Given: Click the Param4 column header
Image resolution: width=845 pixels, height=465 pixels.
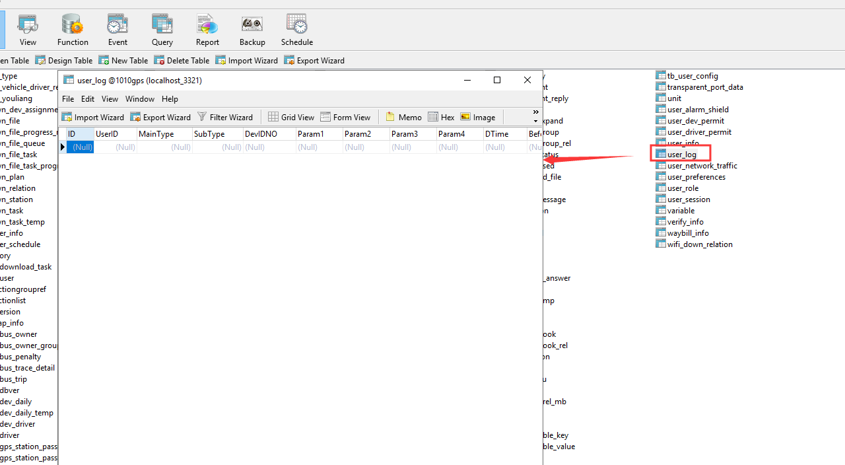Looking at the screenshot, I should click(460, 134).
